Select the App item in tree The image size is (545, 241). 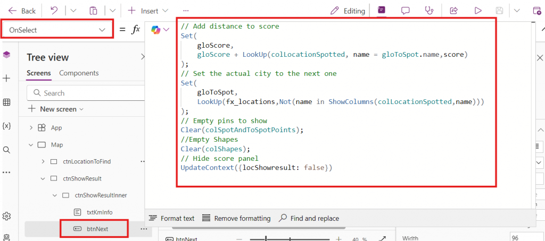pyautogui.click(x=56, y=127)
